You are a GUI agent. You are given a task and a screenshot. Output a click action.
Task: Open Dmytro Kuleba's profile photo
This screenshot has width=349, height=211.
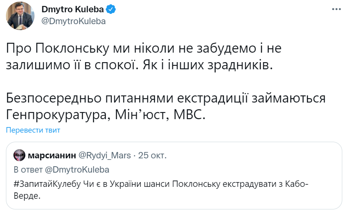[x=19, y=18]
